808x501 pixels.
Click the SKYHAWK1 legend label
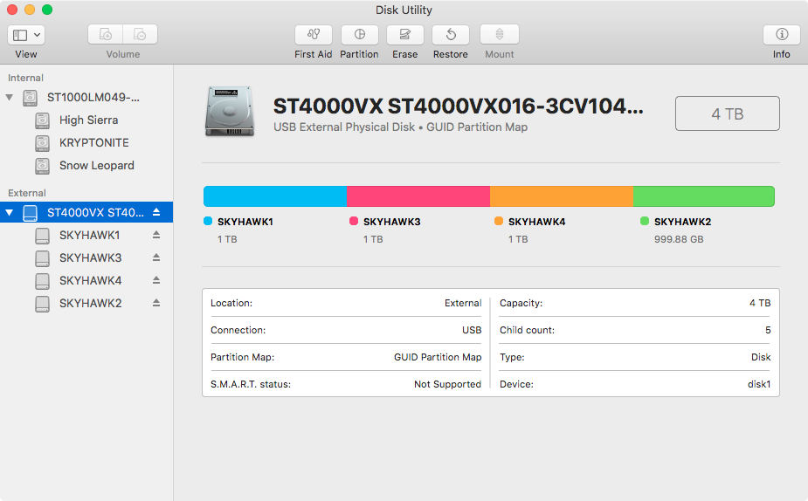[245, 222]
